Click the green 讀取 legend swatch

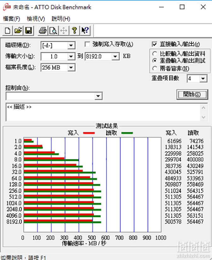(x=127, y=133)
